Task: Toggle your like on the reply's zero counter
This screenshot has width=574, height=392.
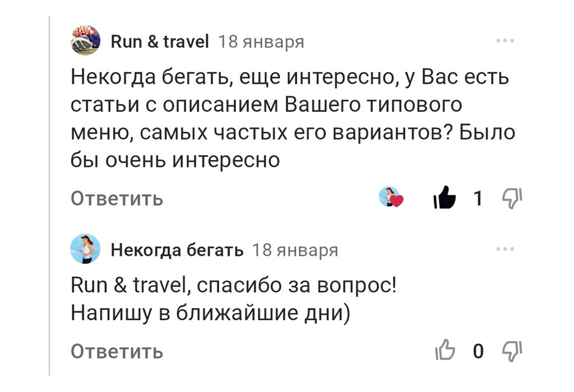Action: click(x=478, y=350)
